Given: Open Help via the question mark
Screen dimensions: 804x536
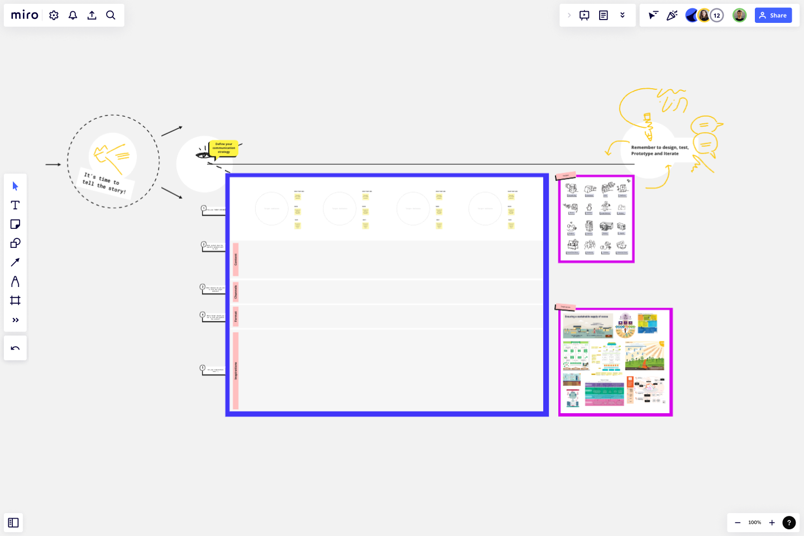Looking at the screenshot, I should (x=789, y=523).
